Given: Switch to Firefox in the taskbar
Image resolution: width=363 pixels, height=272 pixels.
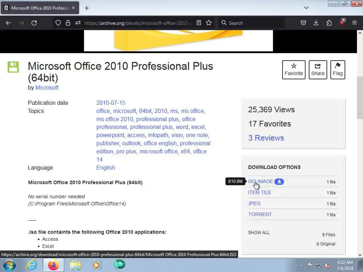Looking at the screenshot, I should 54,265.
